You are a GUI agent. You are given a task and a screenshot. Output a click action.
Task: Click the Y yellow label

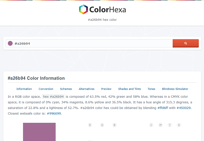tap(170, 125)
